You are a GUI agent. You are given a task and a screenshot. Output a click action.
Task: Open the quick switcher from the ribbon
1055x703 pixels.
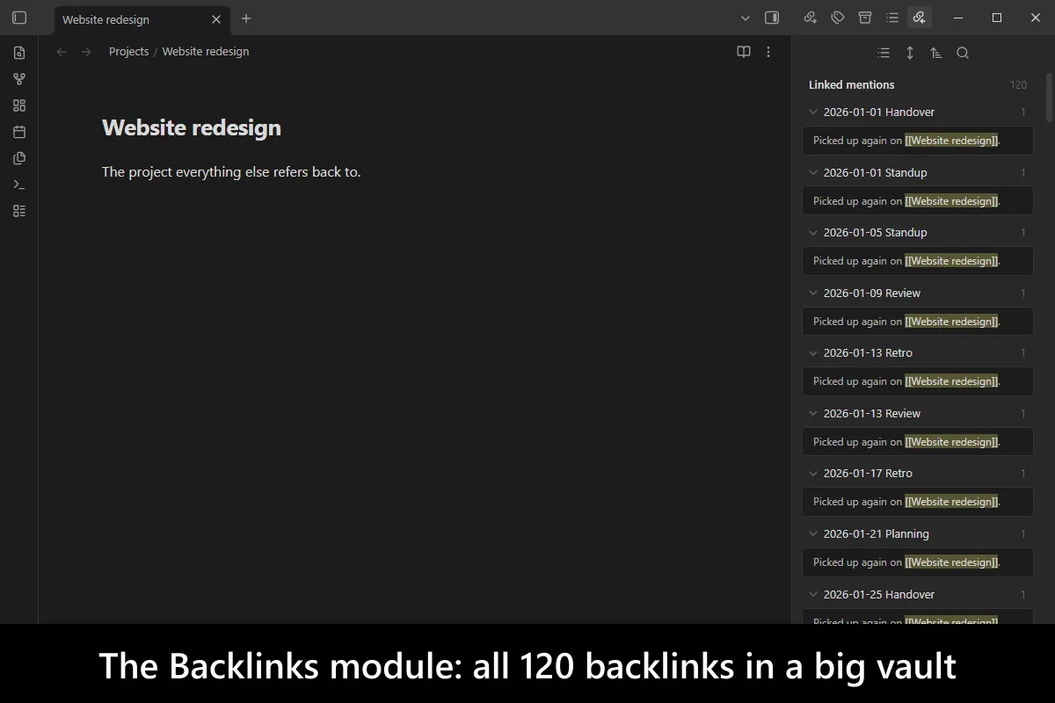click(19, 53)
